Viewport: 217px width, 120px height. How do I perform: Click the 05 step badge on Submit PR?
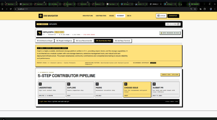point(154,84)
